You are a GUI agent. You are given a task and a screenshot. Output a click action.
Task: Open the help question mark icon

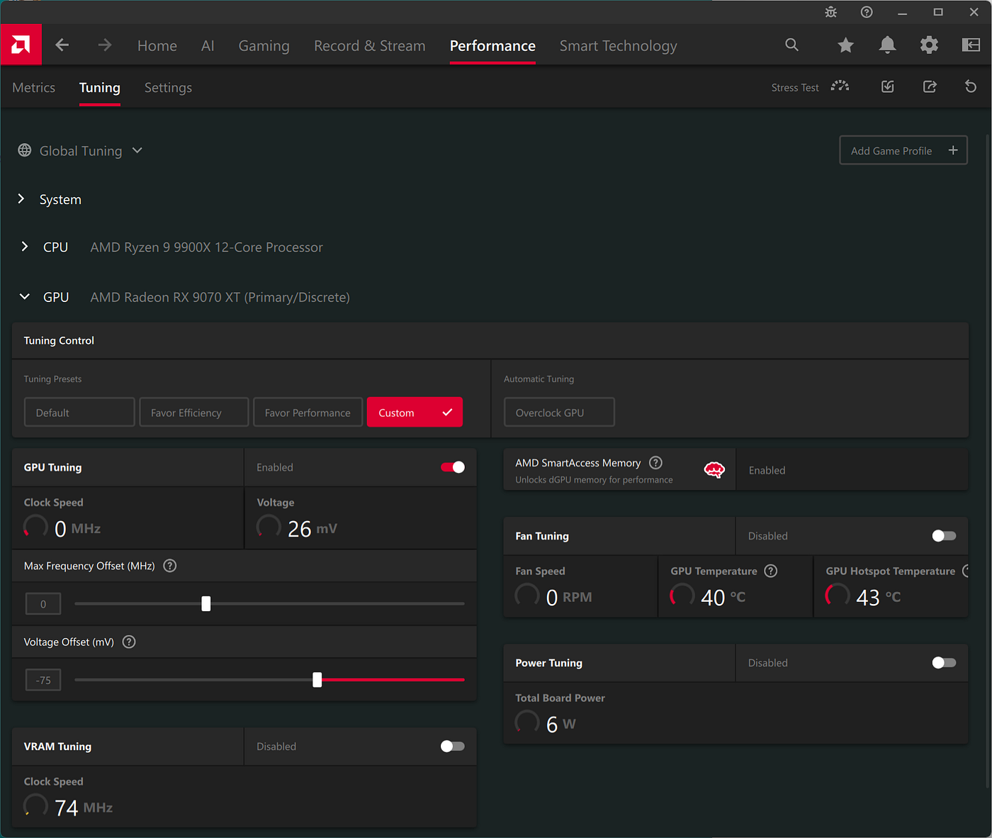867,12
